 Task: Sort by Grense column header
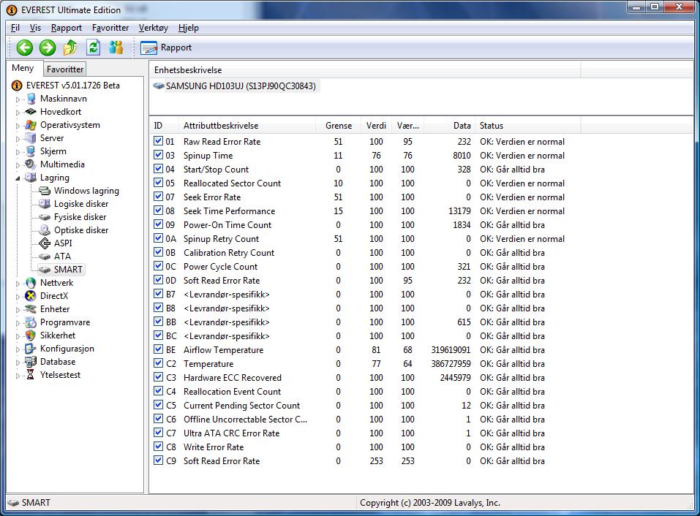coord(339,126)
